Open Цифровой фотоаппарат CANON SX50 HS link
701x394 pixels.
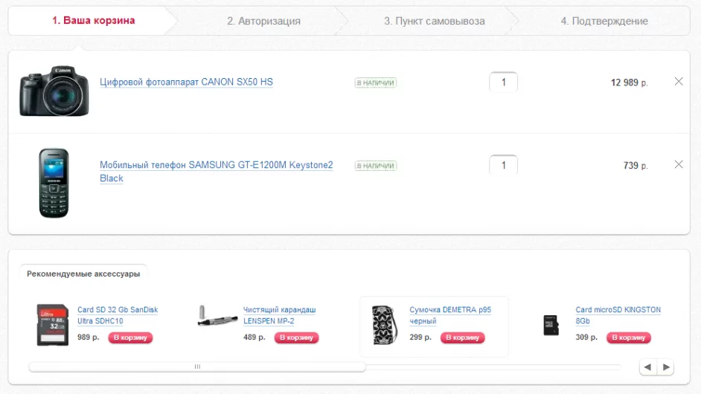click(186, 83)
